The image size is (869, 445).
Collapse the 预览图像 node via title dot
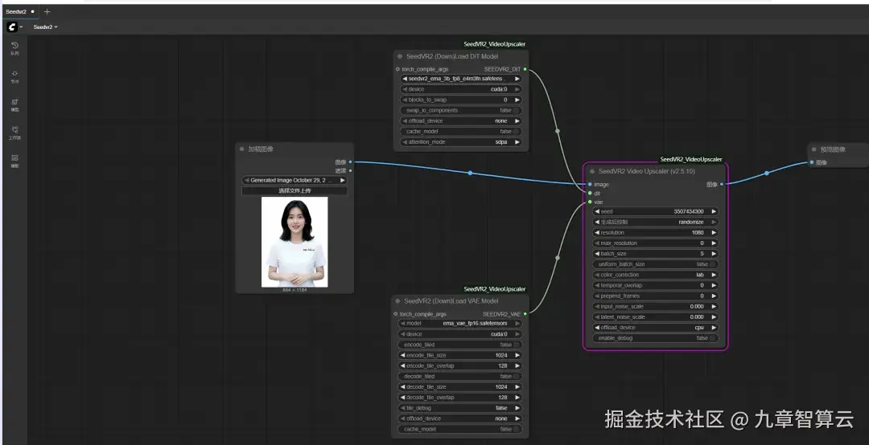(813, 149)
